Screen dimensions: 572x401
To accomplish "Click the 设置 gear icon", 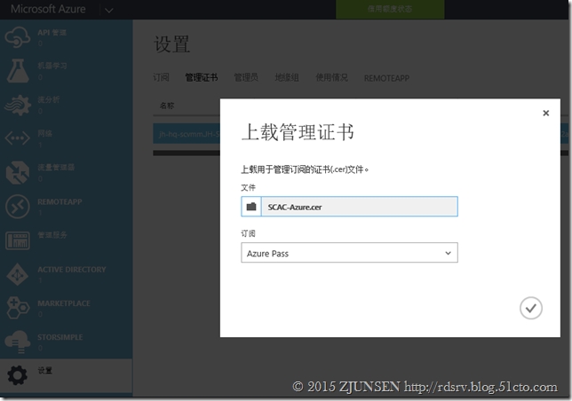I will [17, 375].
